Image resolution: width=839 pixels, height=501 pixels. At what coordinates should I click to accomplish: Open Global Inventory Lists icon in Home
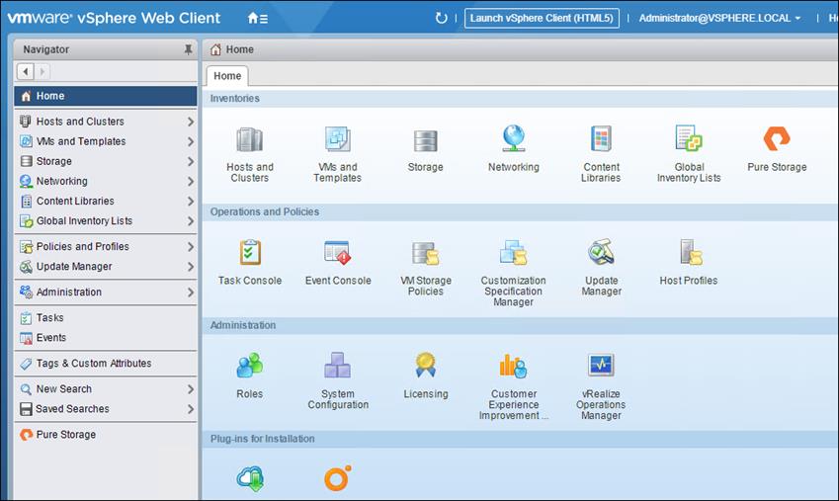pyautogui.click(x=689, y=138)
